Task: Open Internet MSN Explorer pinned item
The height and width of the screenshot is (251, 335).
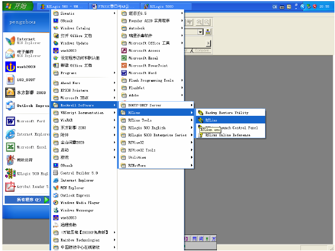Action: click(26, 41)
